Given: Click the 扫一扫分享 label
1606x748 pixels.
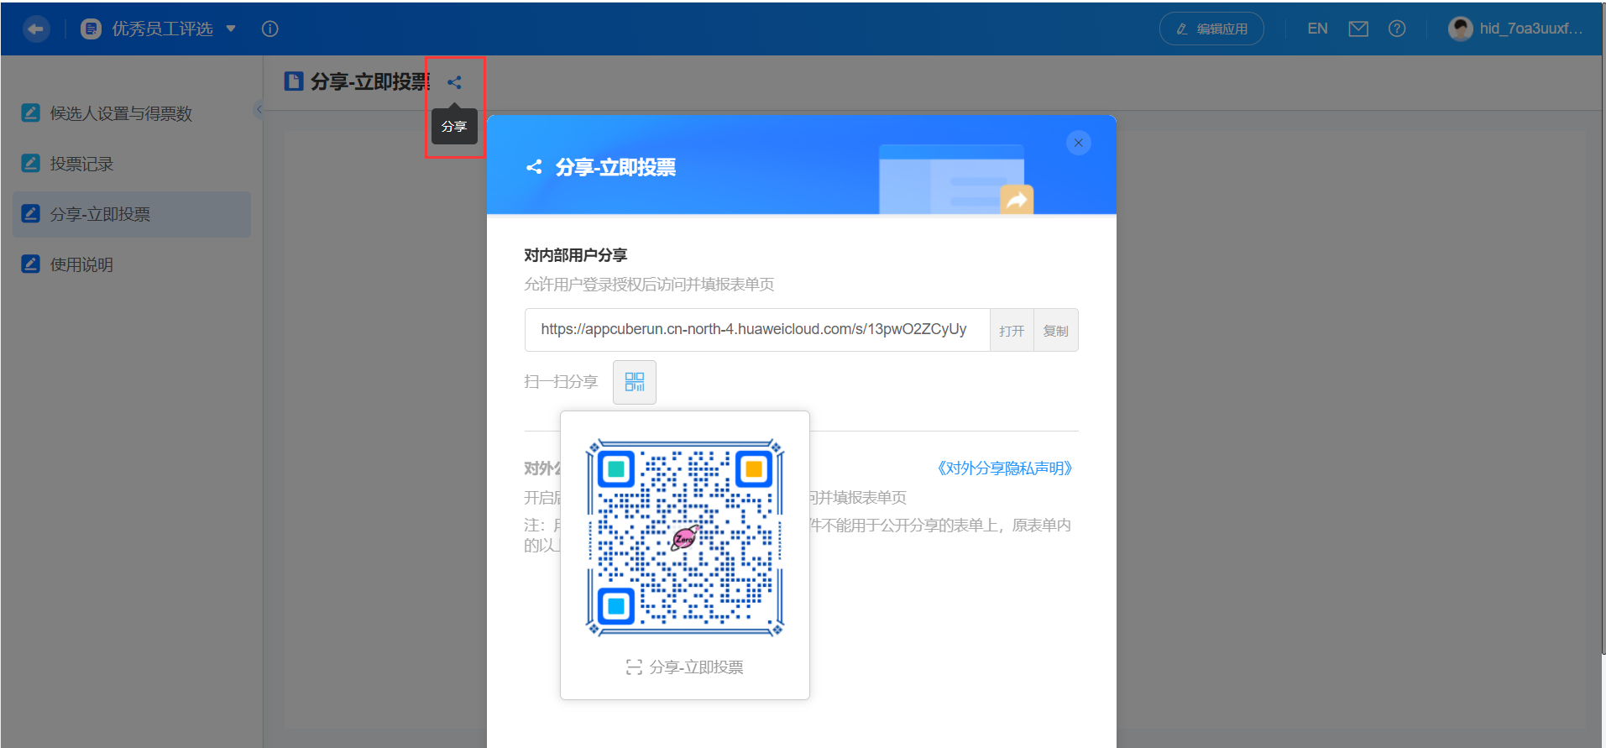Looking at the screenshot, I should click(x=561, y=382).
